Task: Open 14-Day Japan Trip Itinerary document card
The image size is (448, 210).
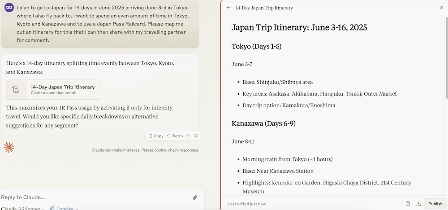Action: [x=53, y=90]
